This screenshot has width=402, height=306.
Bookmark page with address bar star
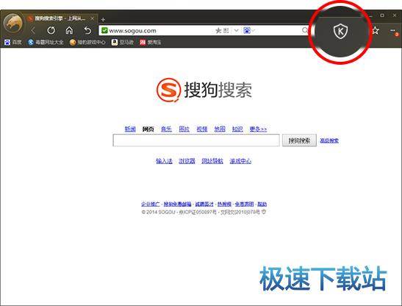pos(218,31)
